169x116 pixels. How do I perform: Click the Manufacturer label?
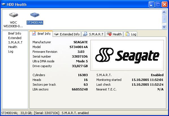(x=42, y=42)
